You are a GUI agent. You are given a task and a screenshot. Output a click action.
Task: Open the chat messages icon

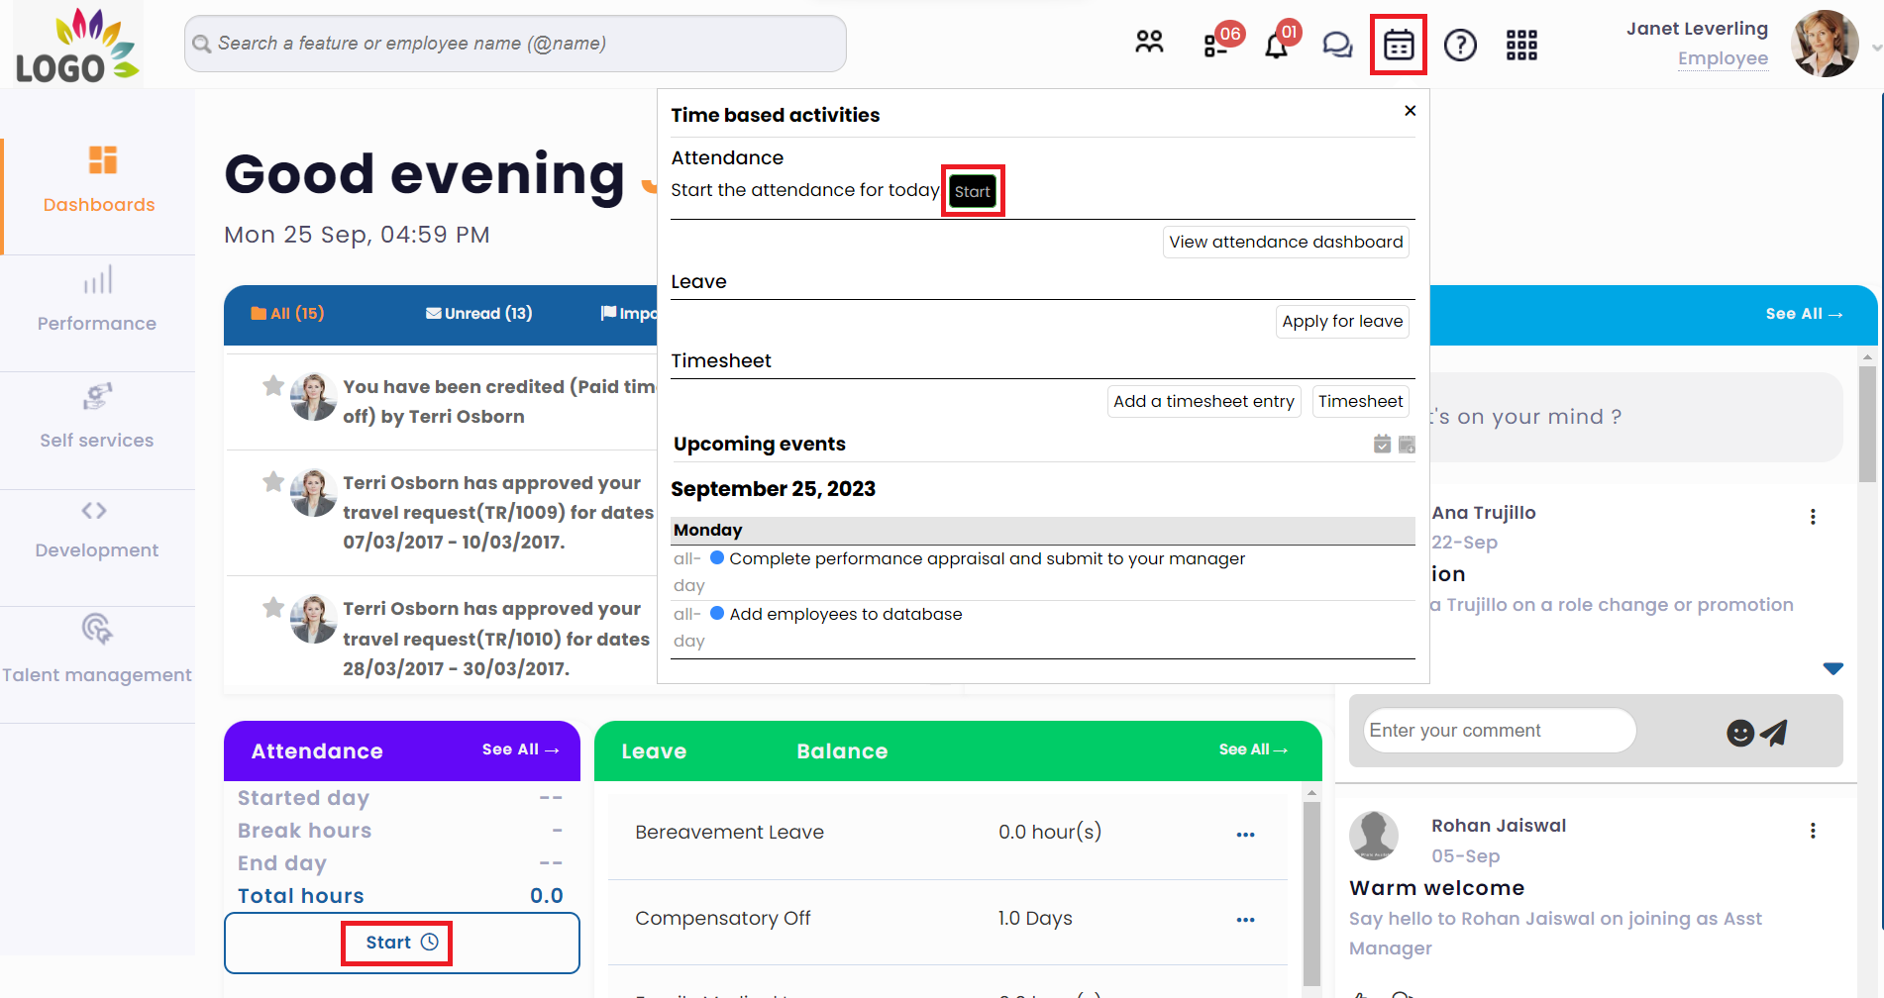[1337, 45]
